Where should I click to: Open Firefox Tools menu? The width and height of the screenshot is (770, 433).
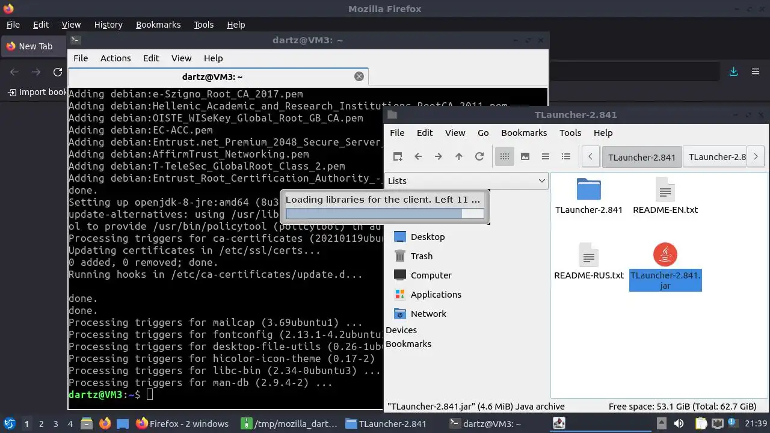pos(204,25)
